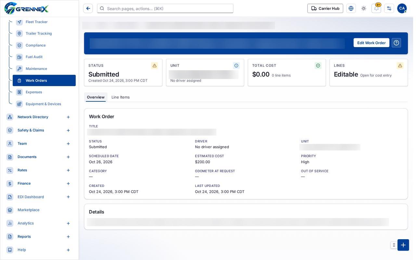Screen dimensions: 416x260
Task: Expand the Network Directory section
Action: [68, 117]
